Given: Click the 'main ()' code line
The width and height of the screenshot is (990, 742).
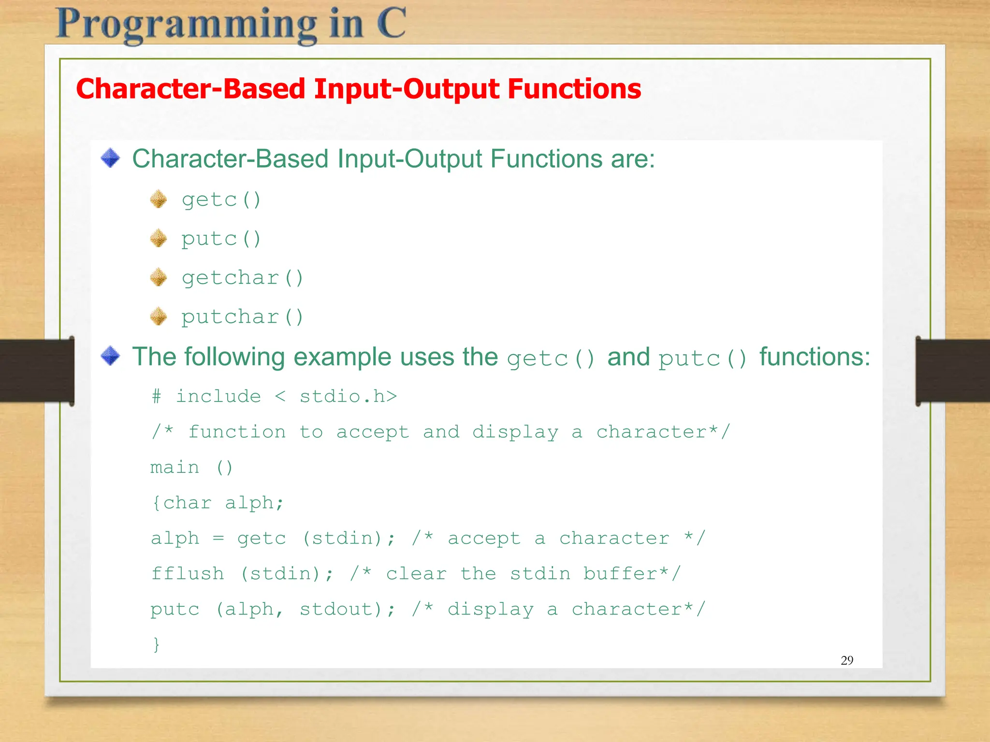Looking at the screenshot, I should tap(191, 467).
